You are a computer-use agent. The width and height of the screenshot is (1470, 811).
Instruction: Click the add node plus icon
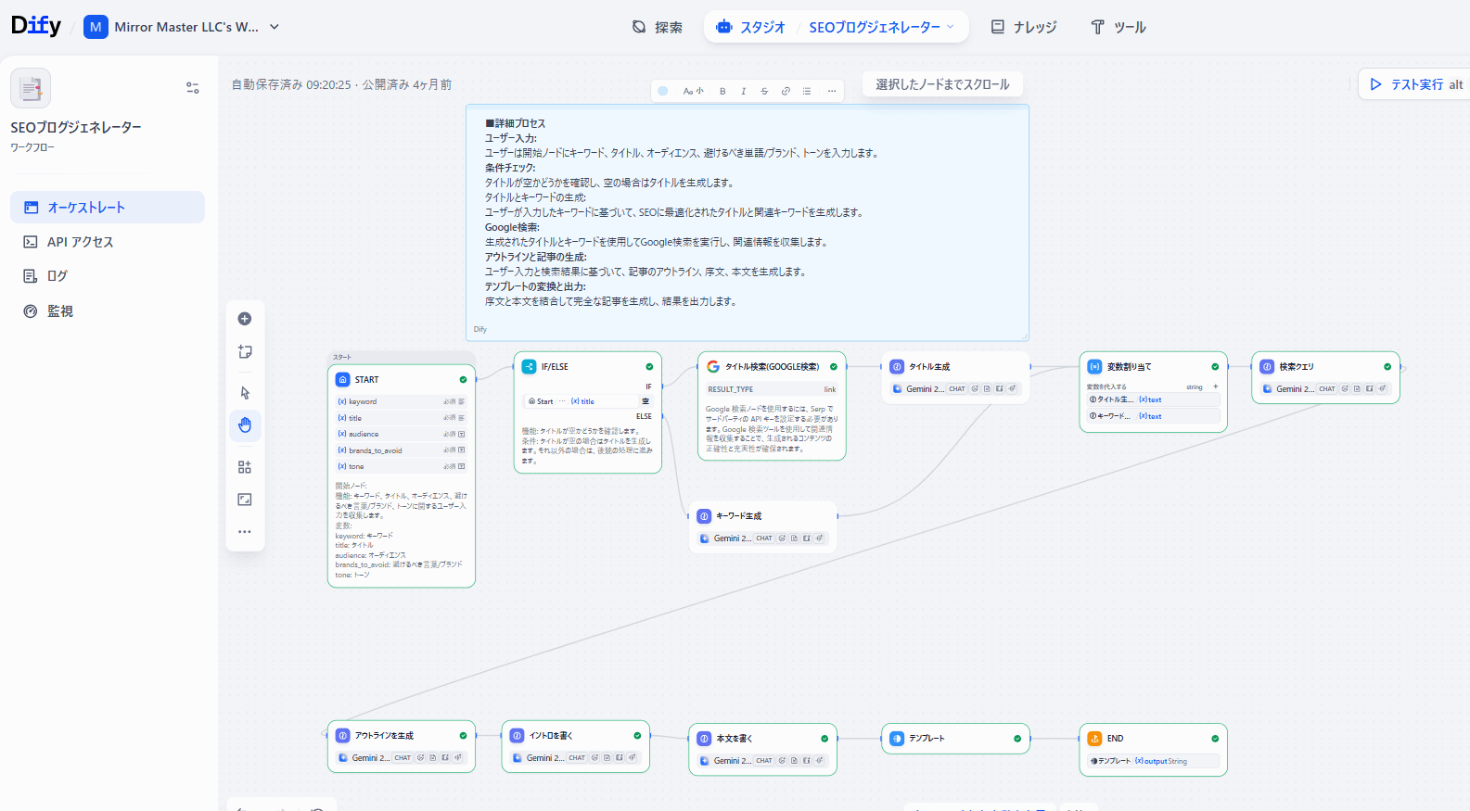(x=245, y=319)
